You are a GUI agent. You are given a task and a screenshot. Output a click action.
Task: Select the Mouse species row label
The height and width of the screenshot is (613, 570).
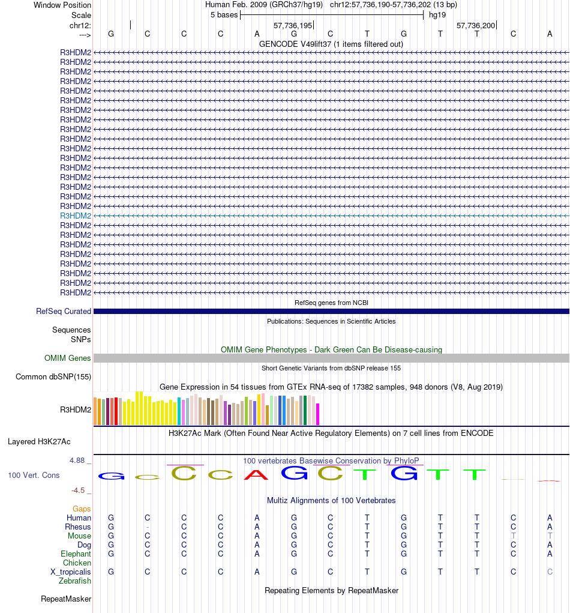79,536
